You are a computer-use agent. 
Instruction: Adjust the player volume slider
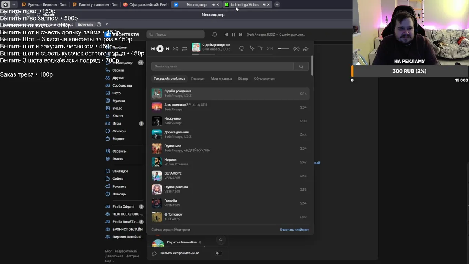283,49
